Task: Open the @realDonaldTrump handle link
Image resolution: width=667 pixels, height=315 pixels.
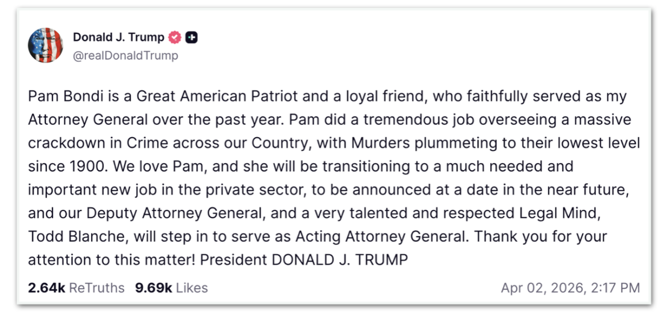Action: [125, 56]
